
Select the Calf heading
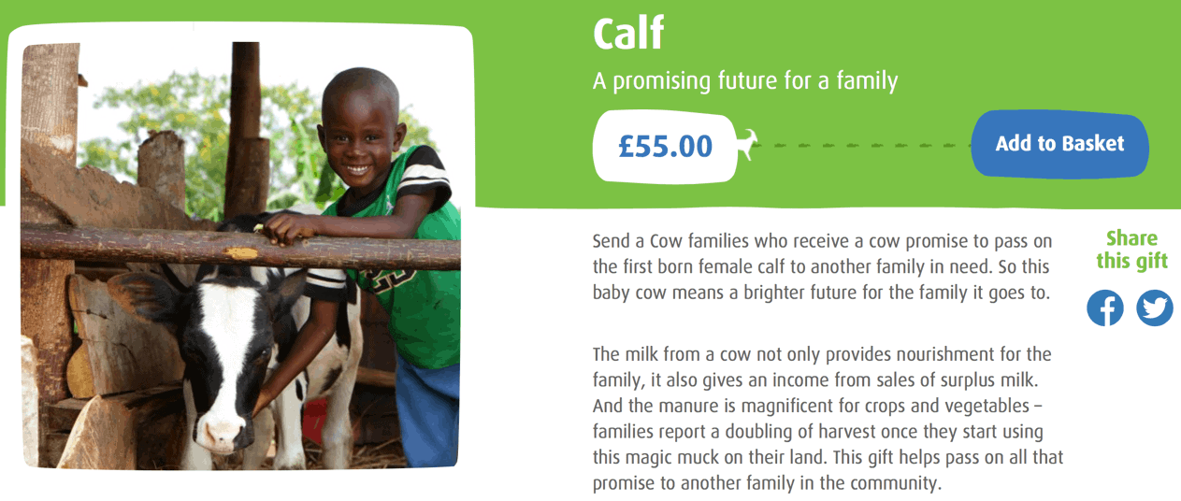tap(628, 34)
